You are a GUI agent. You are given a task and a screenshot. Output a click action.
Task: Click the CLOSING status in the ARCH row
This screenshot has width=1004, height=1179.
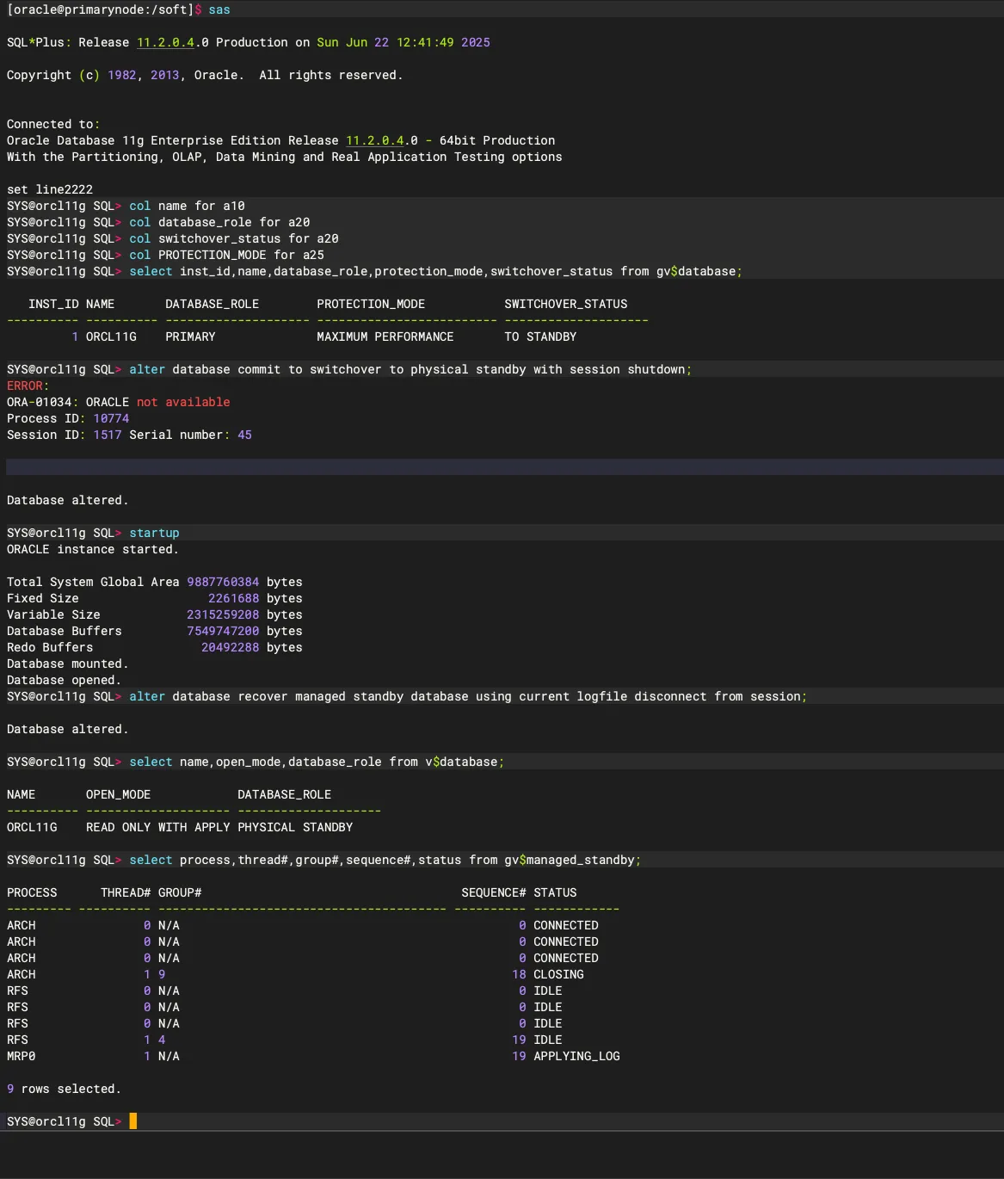click(558, 974)
